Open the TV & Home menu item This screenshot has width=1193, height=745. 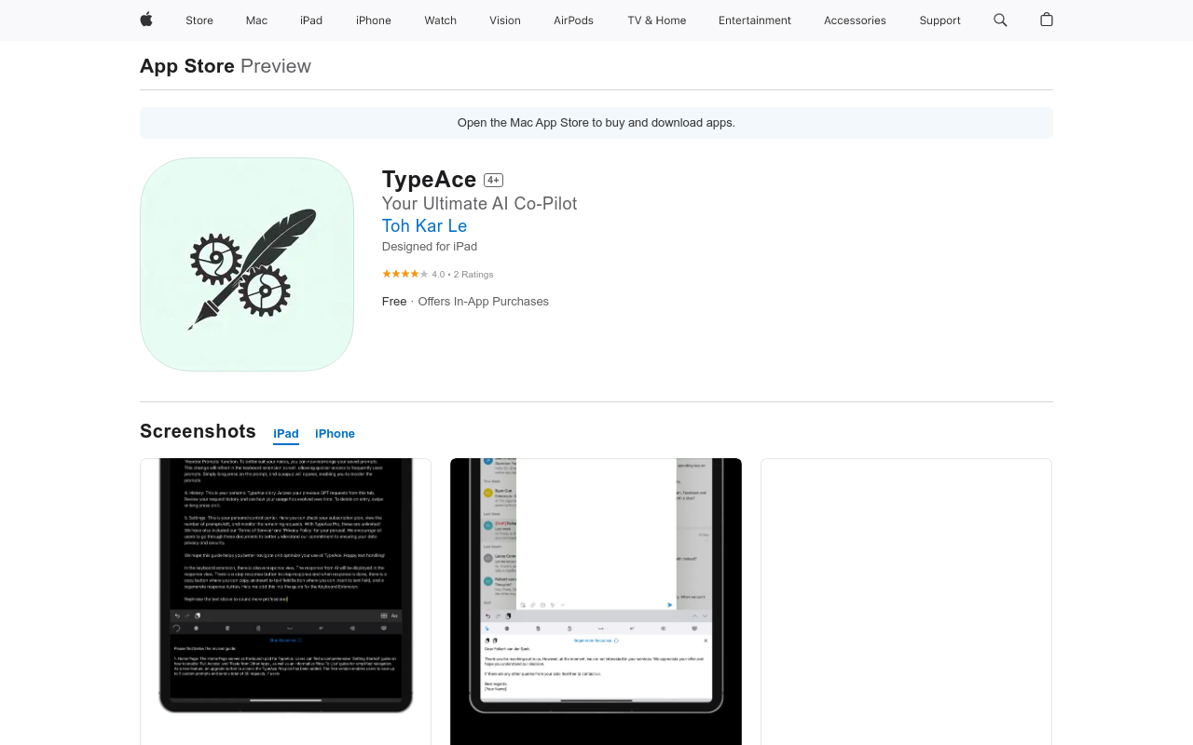click(657, 20)
